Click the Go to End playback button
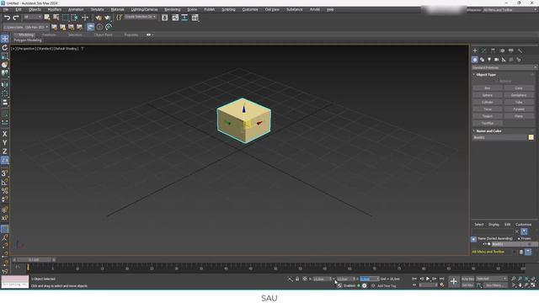 pyautogui.click(x=441, y=279)
